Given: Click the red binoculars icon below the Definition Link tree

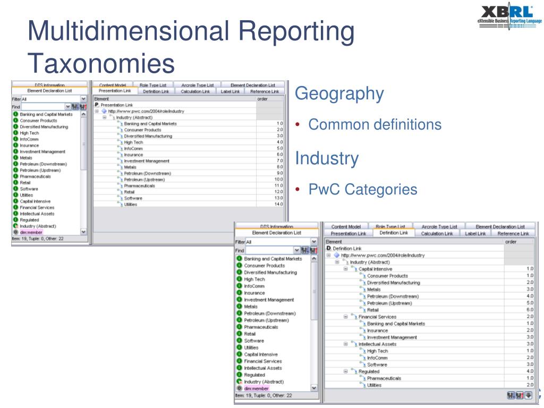Looking at the screenshot, I should tap(520, 395).
